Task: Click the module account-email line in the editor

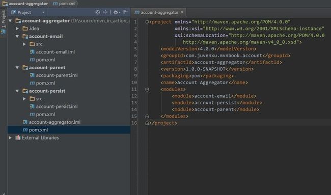Action: click(x=214, y=96)
